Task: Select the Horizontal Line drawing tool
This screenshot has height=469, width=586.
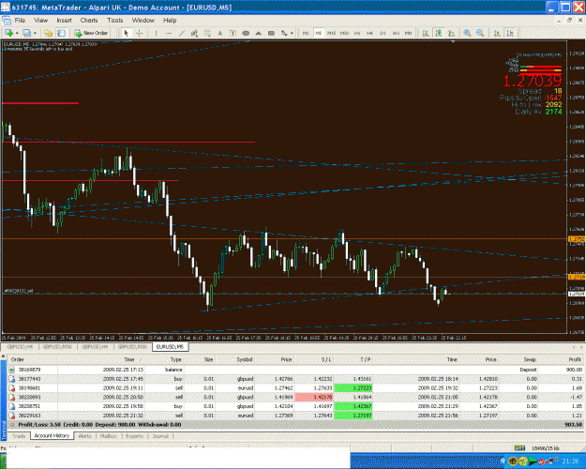Action: (x=169, y=33)
